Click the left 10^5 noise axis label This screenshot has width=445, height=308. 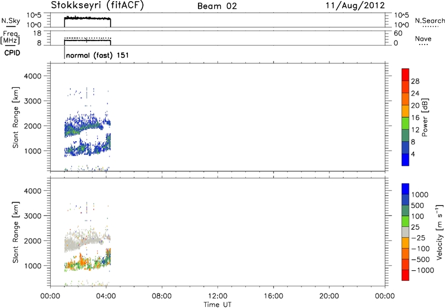34,16
